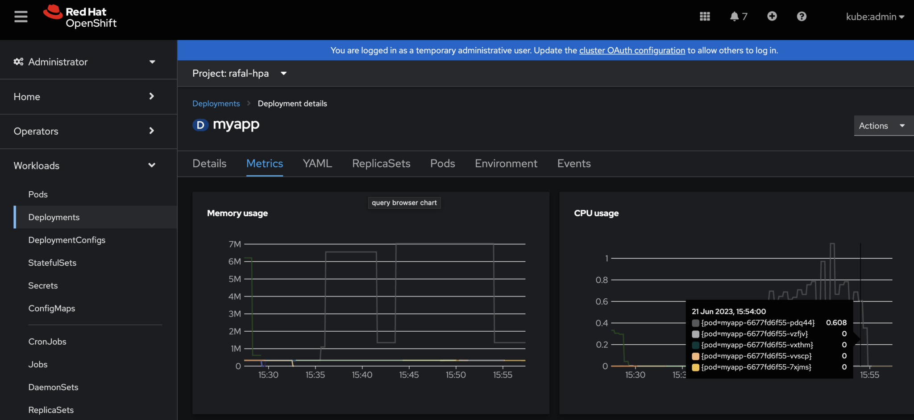Click the pdq44 pod legend color swatch
The image size is (914, 420).
click(695, 323)
